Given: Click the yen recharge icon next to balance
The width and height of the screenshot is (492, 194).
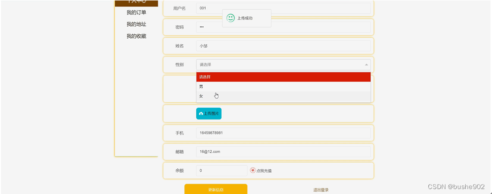Looking at the screenshot, I should [253, 171].
